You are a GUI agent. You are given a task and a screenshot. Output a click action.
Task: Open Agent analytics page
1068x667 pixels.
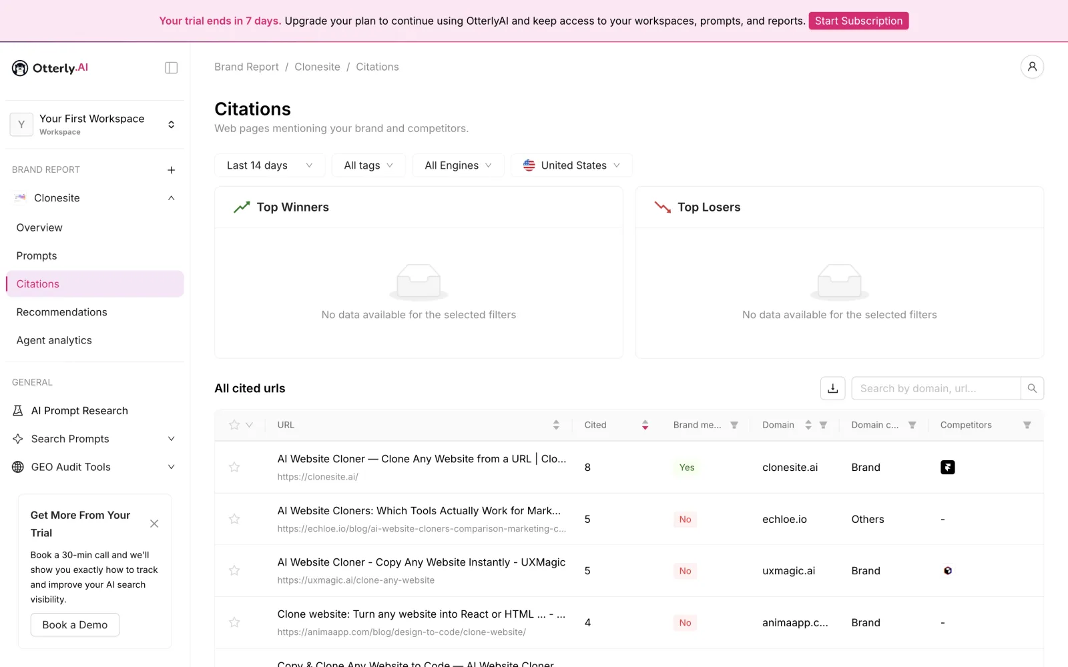54,340
